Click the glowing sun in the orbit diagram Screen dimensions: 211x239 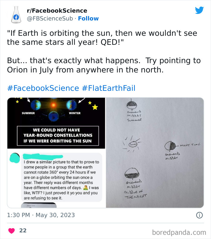coord(53,105)
